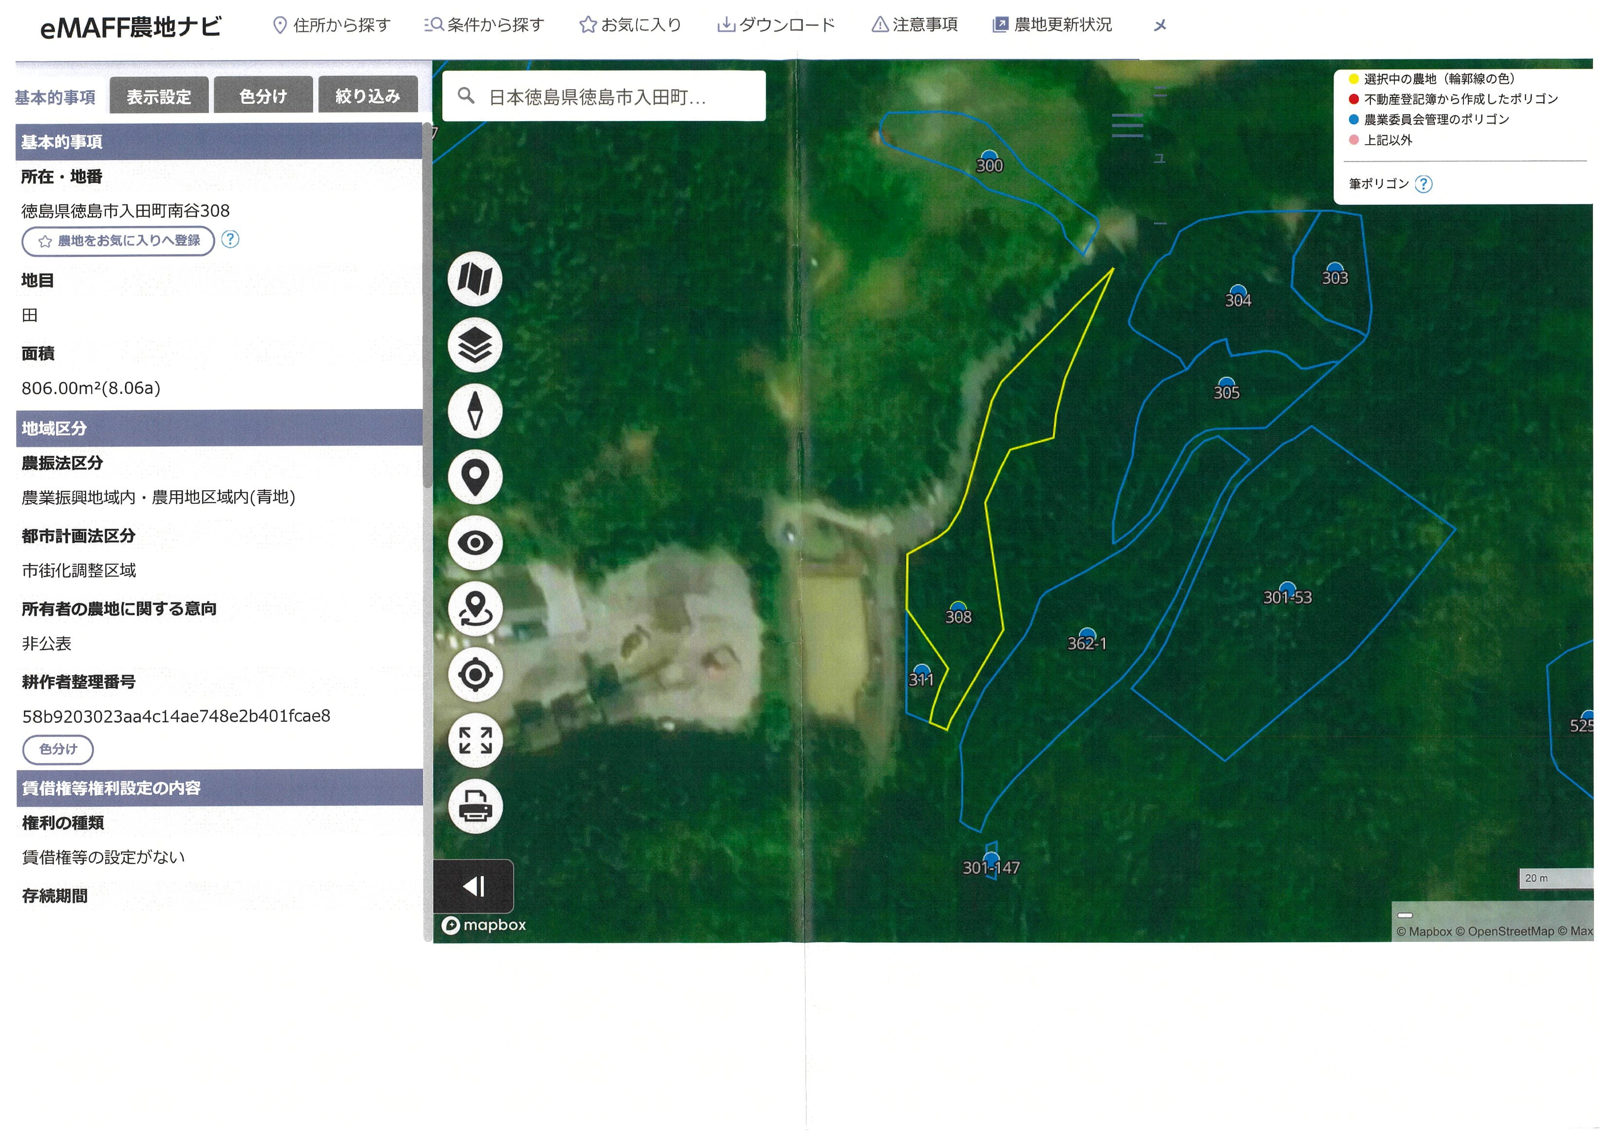This screenshot has height=1139, width=1612.
Task: Click help icon beside 筆ポリゴン
Action: point(1423,184)
